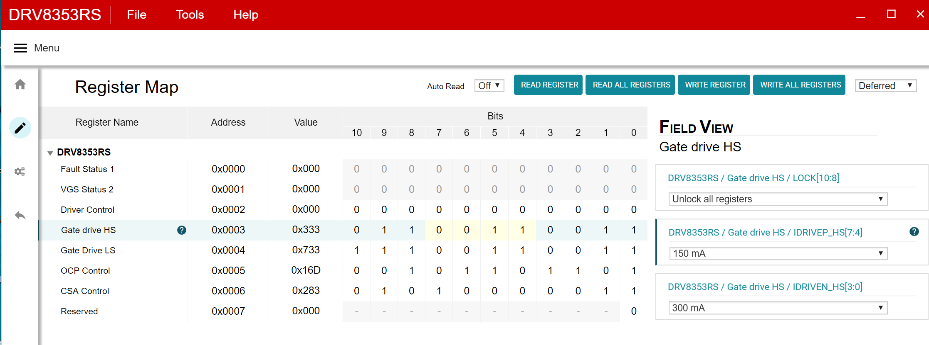Viewport: 929px width, 345px height.
Task: Open the IDRIVEP_HS[7:4] field link
Action: tap(765, 232)
